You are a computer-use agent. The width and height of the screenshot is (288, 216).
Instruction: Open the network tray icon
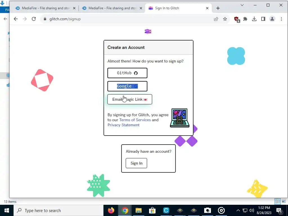(245, 210)
